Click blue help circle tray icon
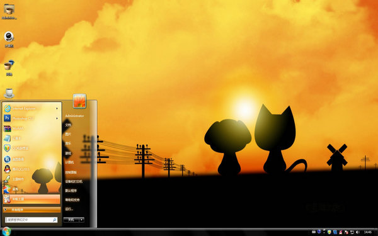Screen dimensions: 378x236 [x=319, y=232]
